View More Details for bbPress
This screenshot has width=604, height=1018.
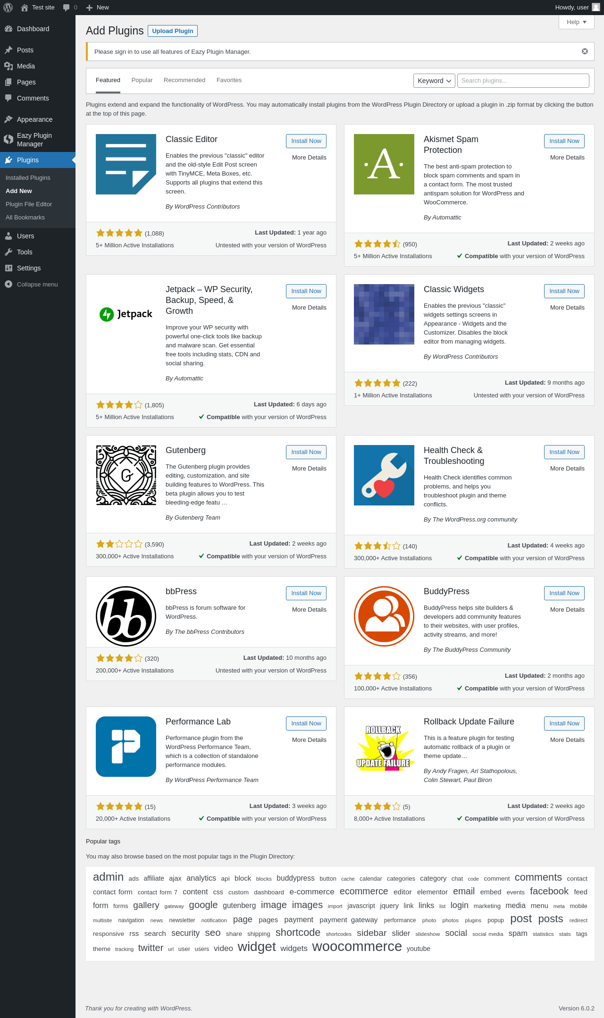tap(309, 610)
